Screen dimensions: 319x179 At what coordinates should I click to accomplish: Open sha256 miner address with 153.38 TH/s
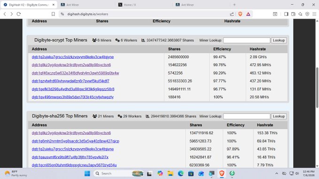point(71,133)
